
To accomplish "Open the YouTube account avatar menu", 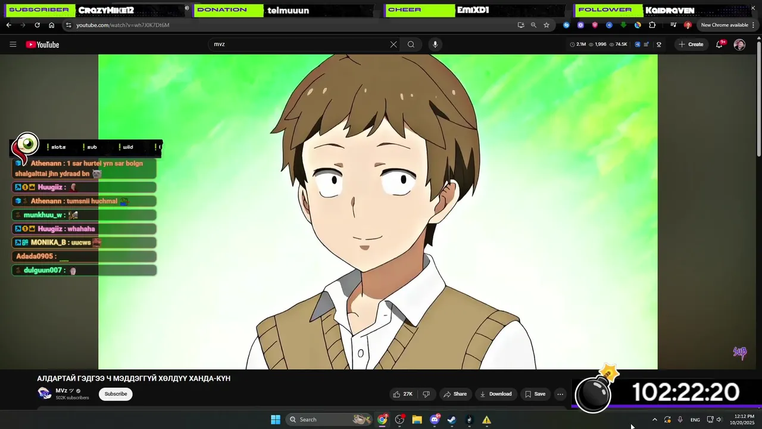I will click(739, 44).
